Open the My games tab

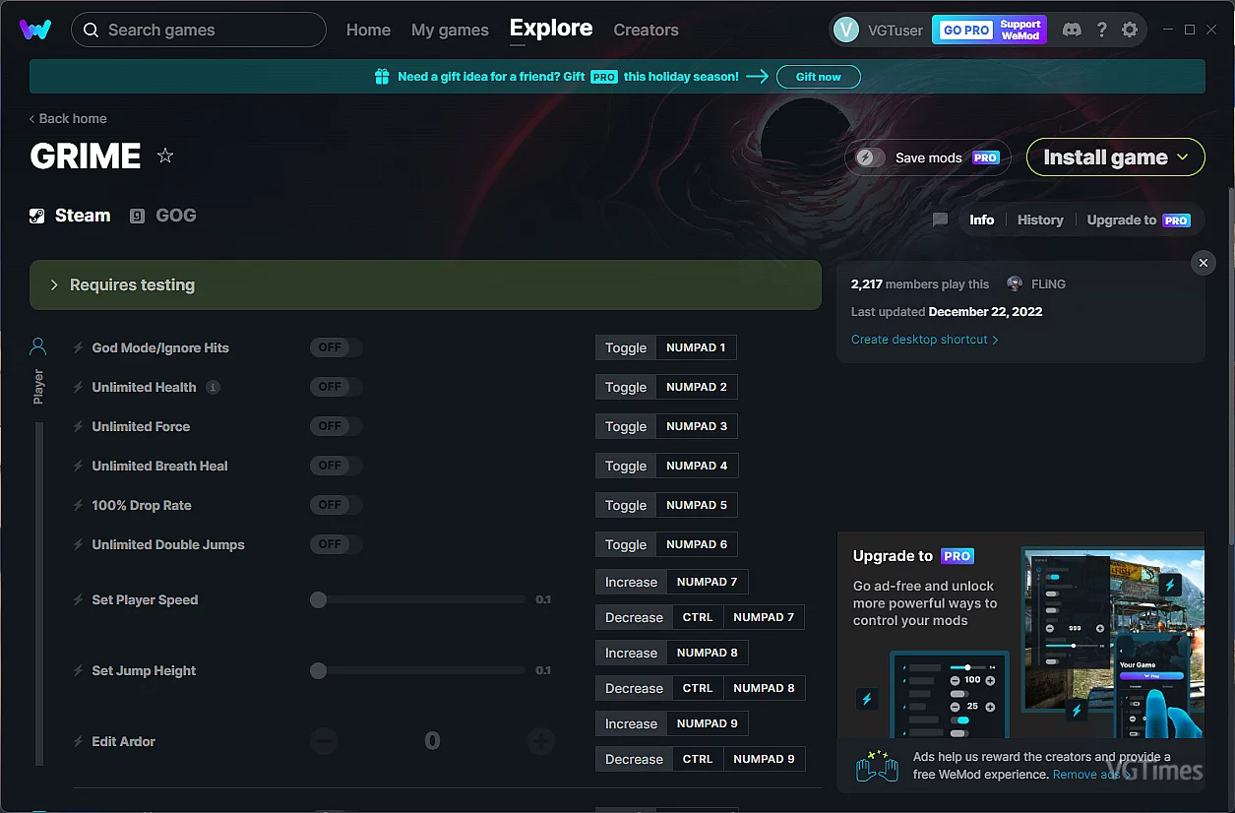pyautogui.click(x=450, y=30)
